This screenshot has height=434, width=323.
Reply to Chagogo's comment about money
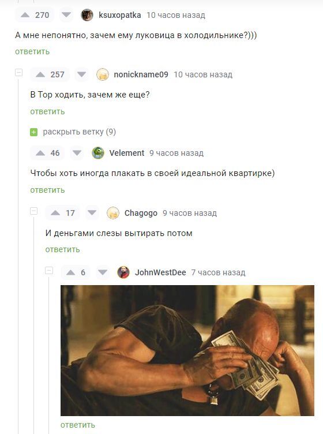pos(62,250)
